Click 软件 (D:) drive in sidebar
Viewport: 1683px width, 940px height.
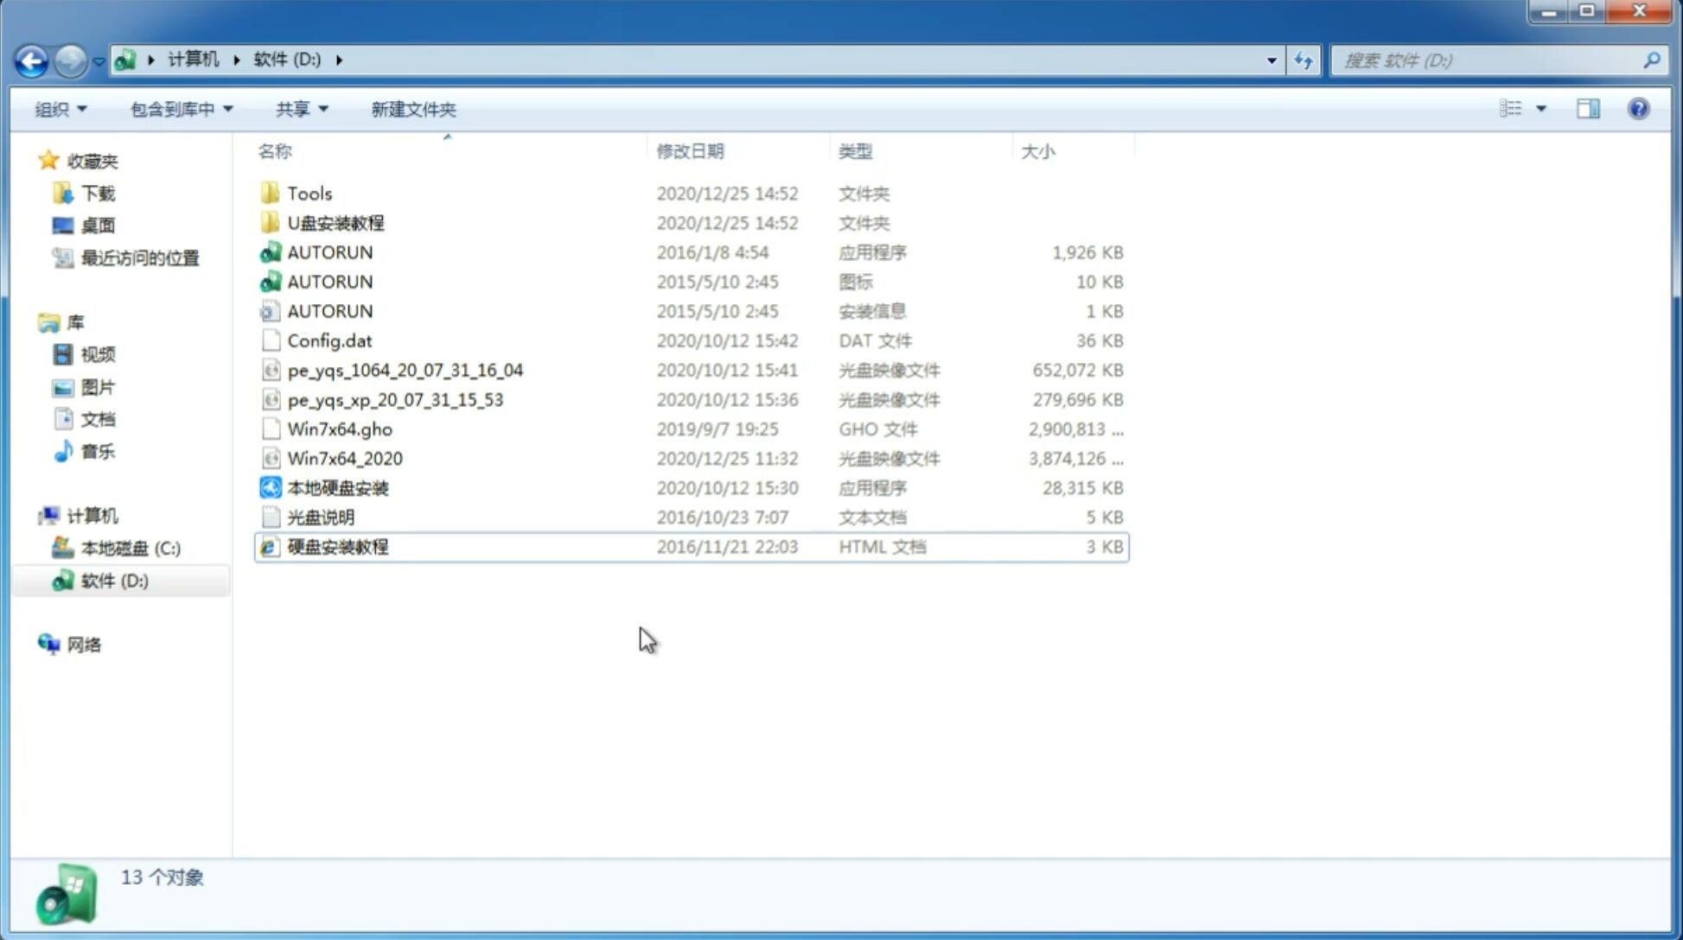point(113,581)
